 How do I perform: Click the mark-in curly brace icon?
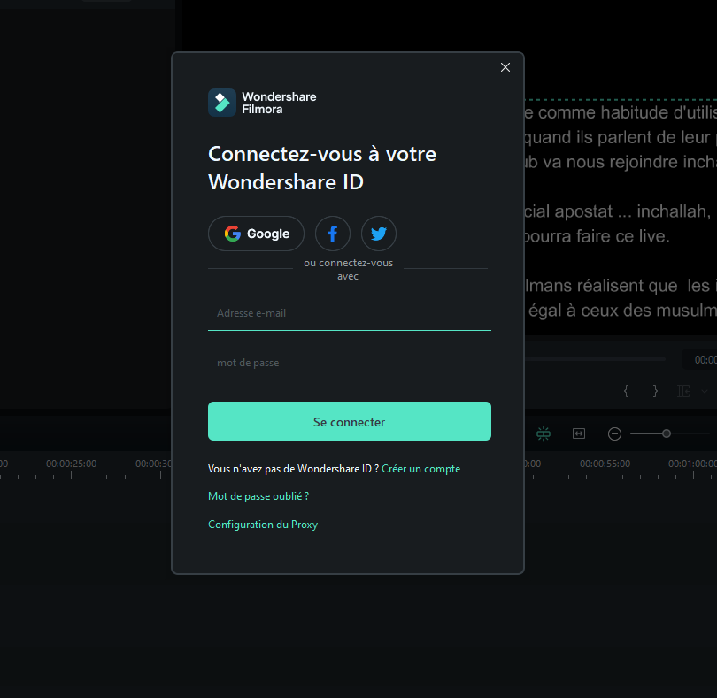point(627,391)
